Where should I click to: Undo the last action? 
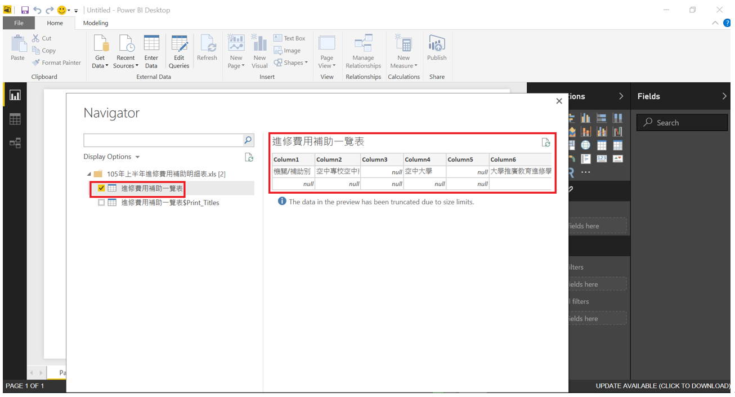pyautogui.click(x=37, y=10)
